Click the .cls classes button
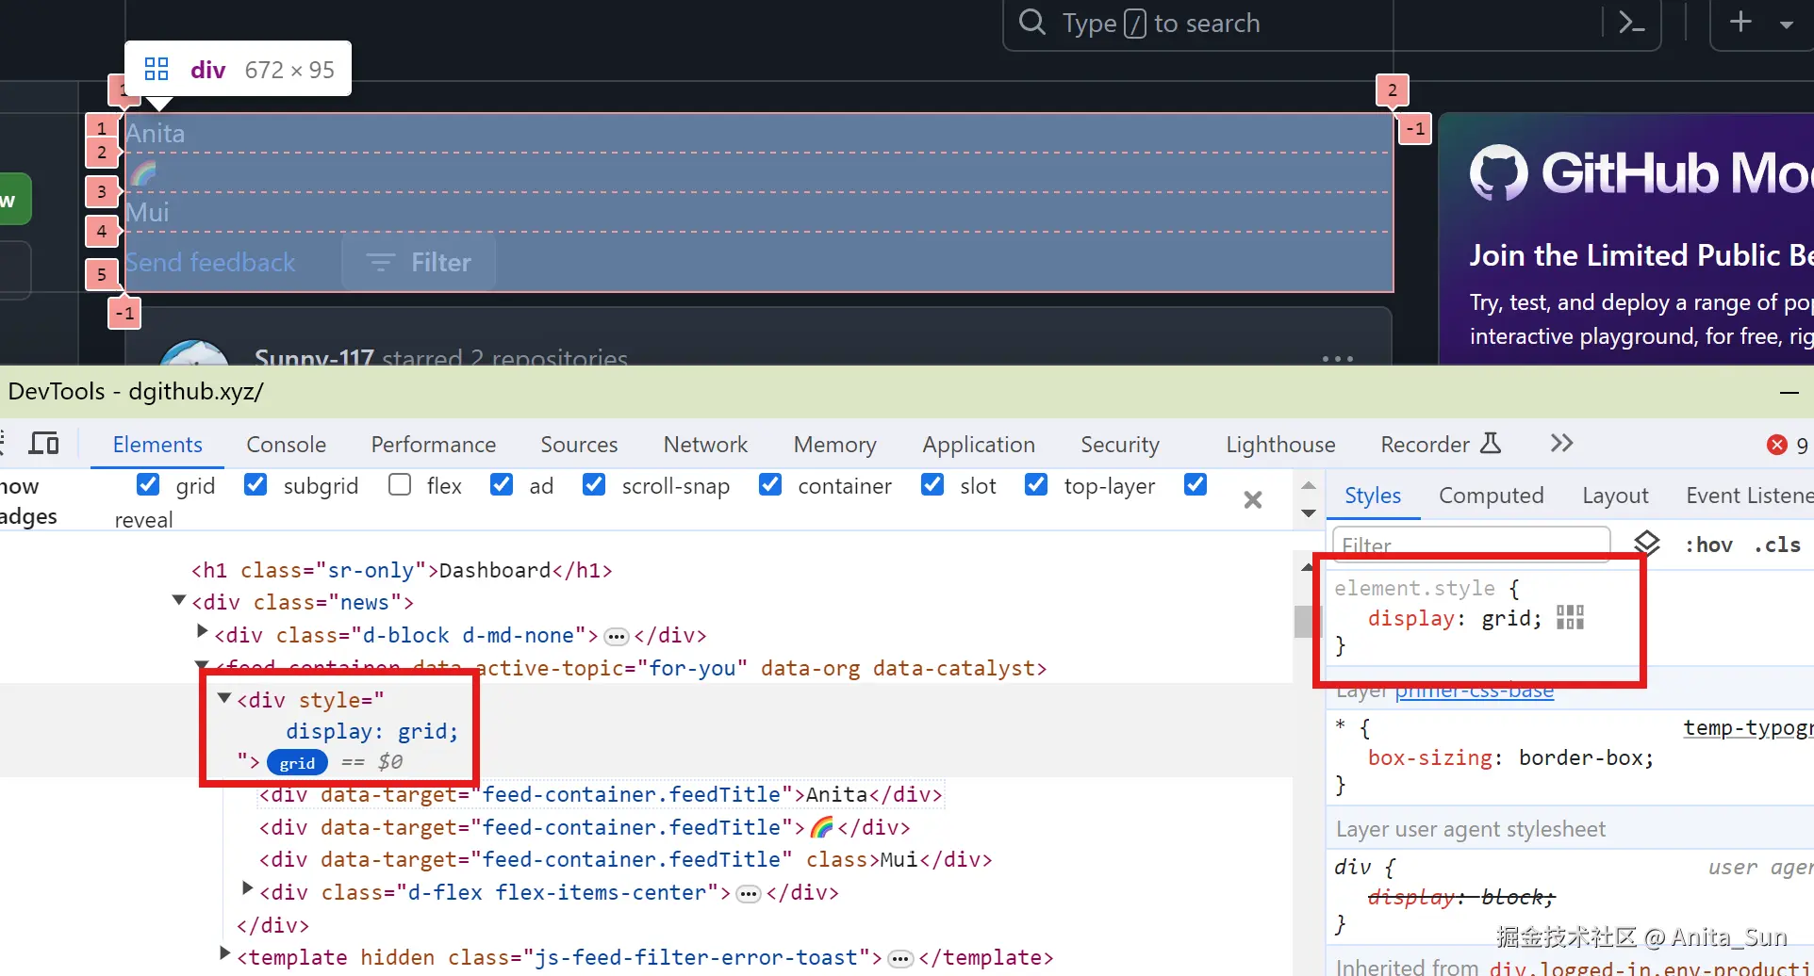This screenshot has height=976, width=1814. click(1777, 545)
